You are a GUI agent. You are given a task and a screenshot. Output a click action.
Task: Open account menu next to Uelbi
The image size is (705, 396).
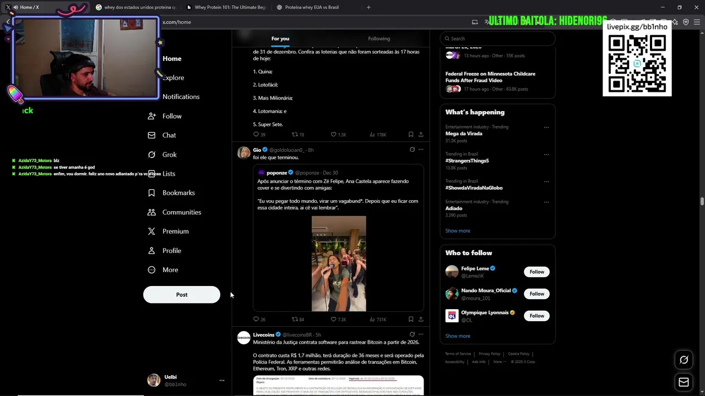222,381
